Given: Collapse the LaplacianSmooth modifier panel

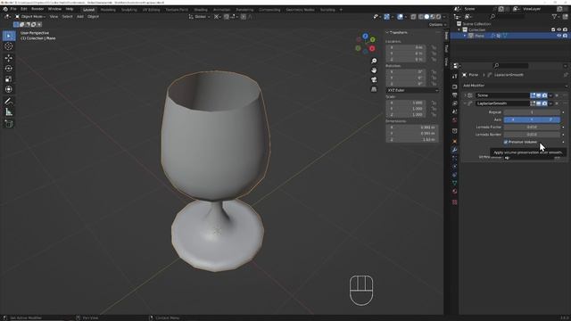Looking at the screenshot, I should coord(465,103).
